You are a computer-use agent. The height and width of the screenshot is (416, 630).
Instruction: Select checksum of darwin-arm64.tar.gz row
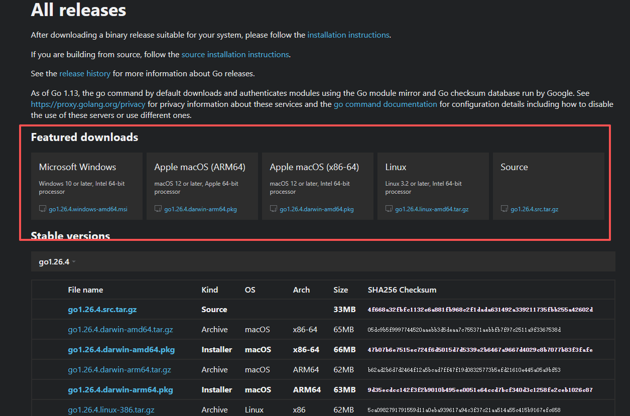coord(464,370)
